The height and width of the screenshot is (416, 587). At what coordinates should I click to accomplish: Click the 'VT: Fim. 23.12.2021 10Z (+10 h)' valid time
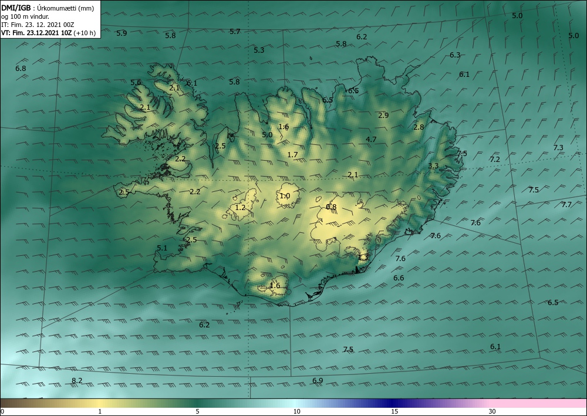(x=48, y=33)
